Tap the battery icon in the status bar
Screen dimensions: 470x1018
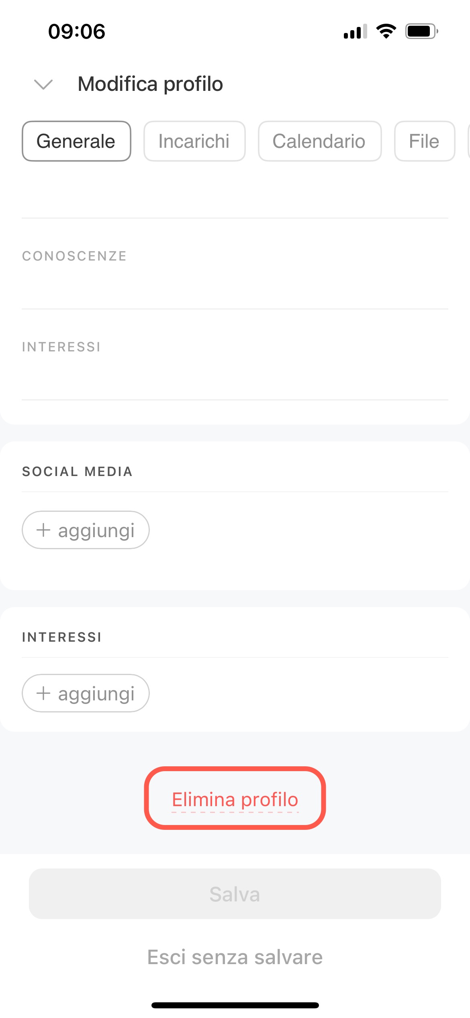(x=421, y=31)
